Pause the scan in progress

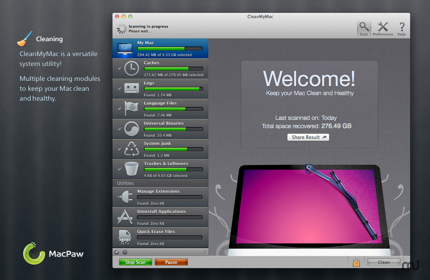[171, 262]
